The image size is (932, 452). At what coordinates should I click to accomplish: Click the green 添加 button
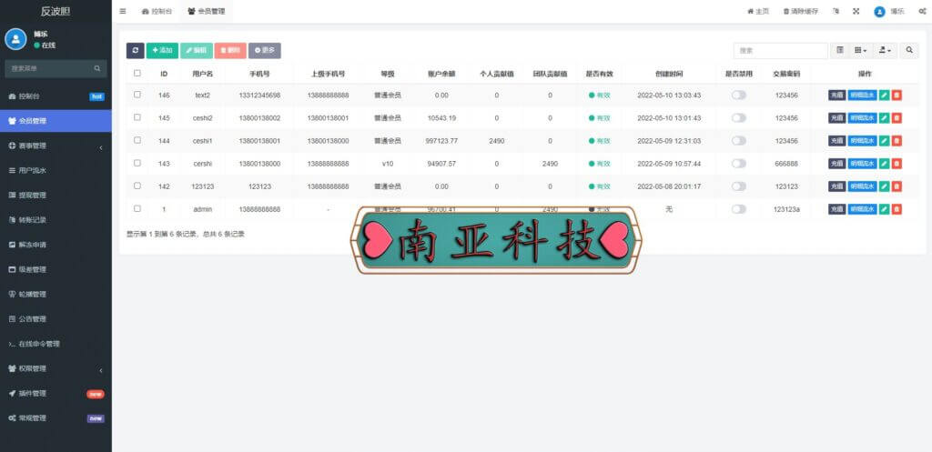[x=162, y=51]
